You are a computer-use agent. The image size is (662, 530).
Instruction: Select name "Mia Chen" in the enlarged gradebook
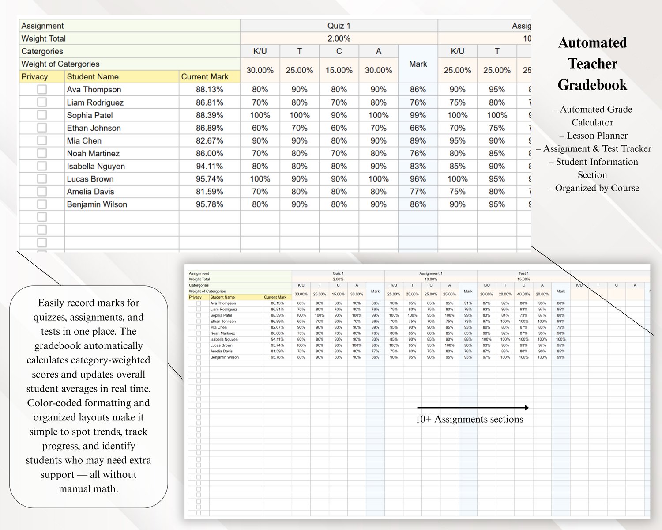click(x=84, y=141)
